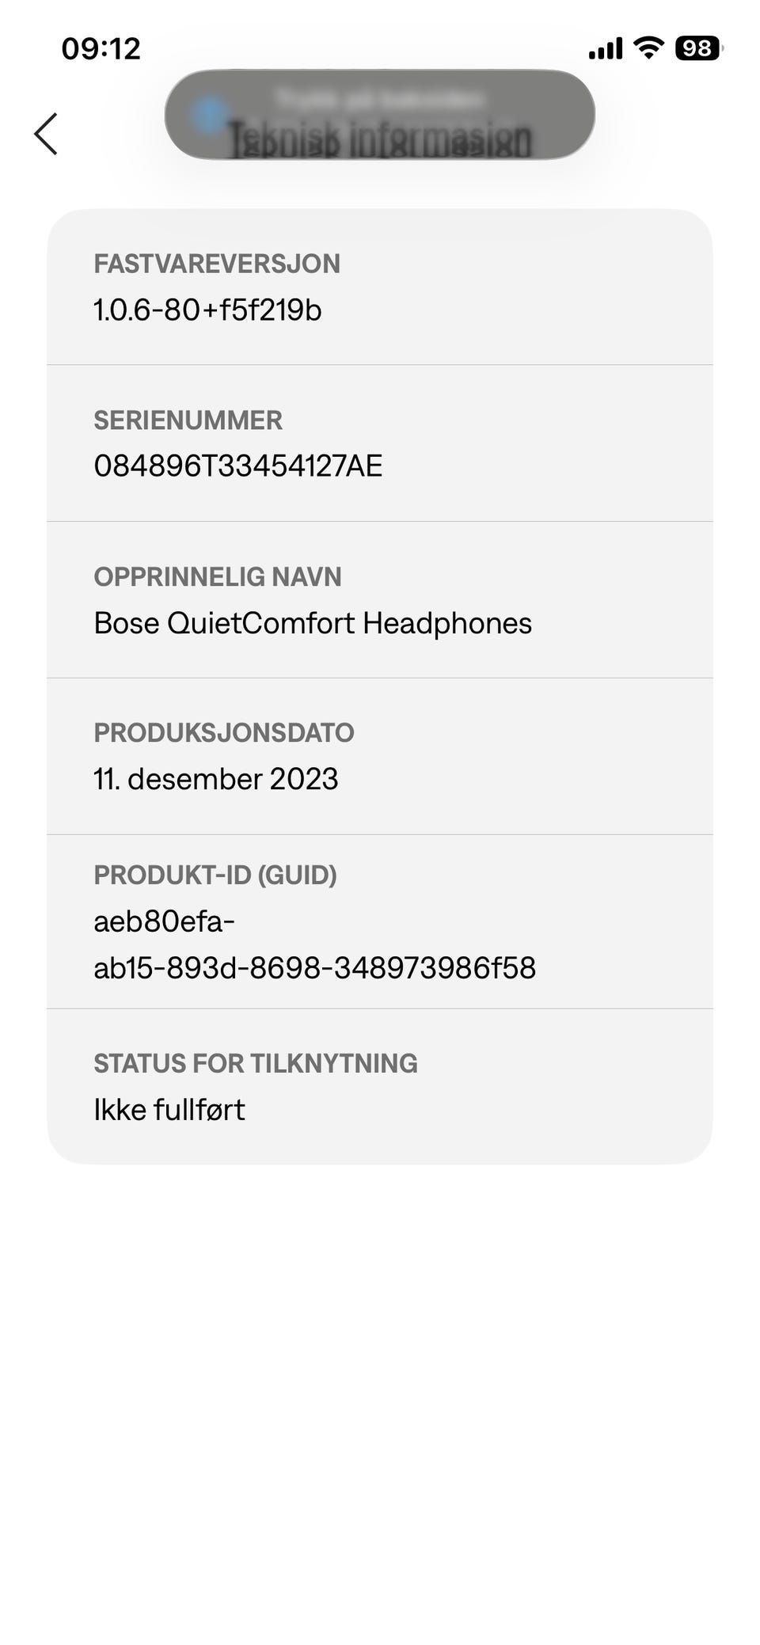Screen dimensions: 760x1645
Task: Tap the date 11. desember 2023
Action: (x=216, y=780)
